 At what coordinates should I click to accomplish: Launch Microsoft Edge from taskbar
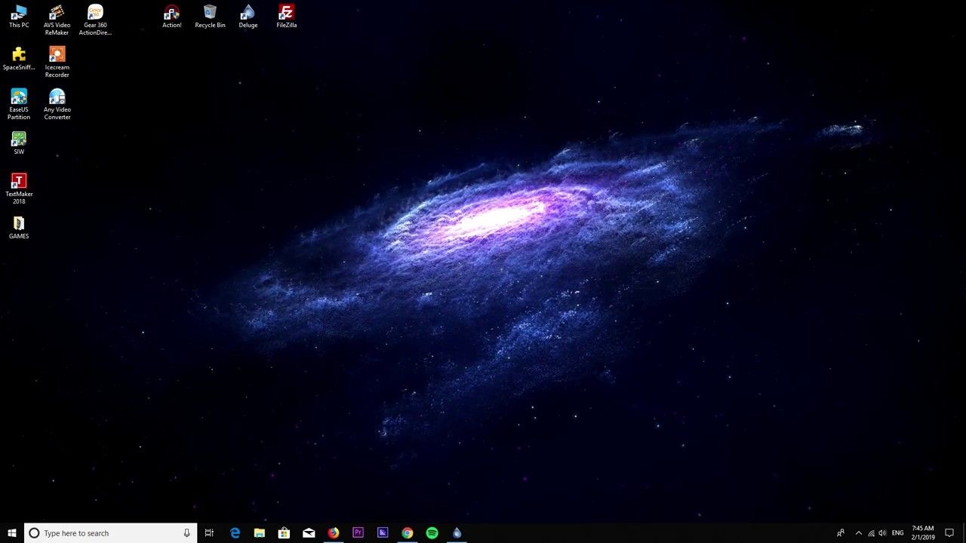(x=235, y=533)
